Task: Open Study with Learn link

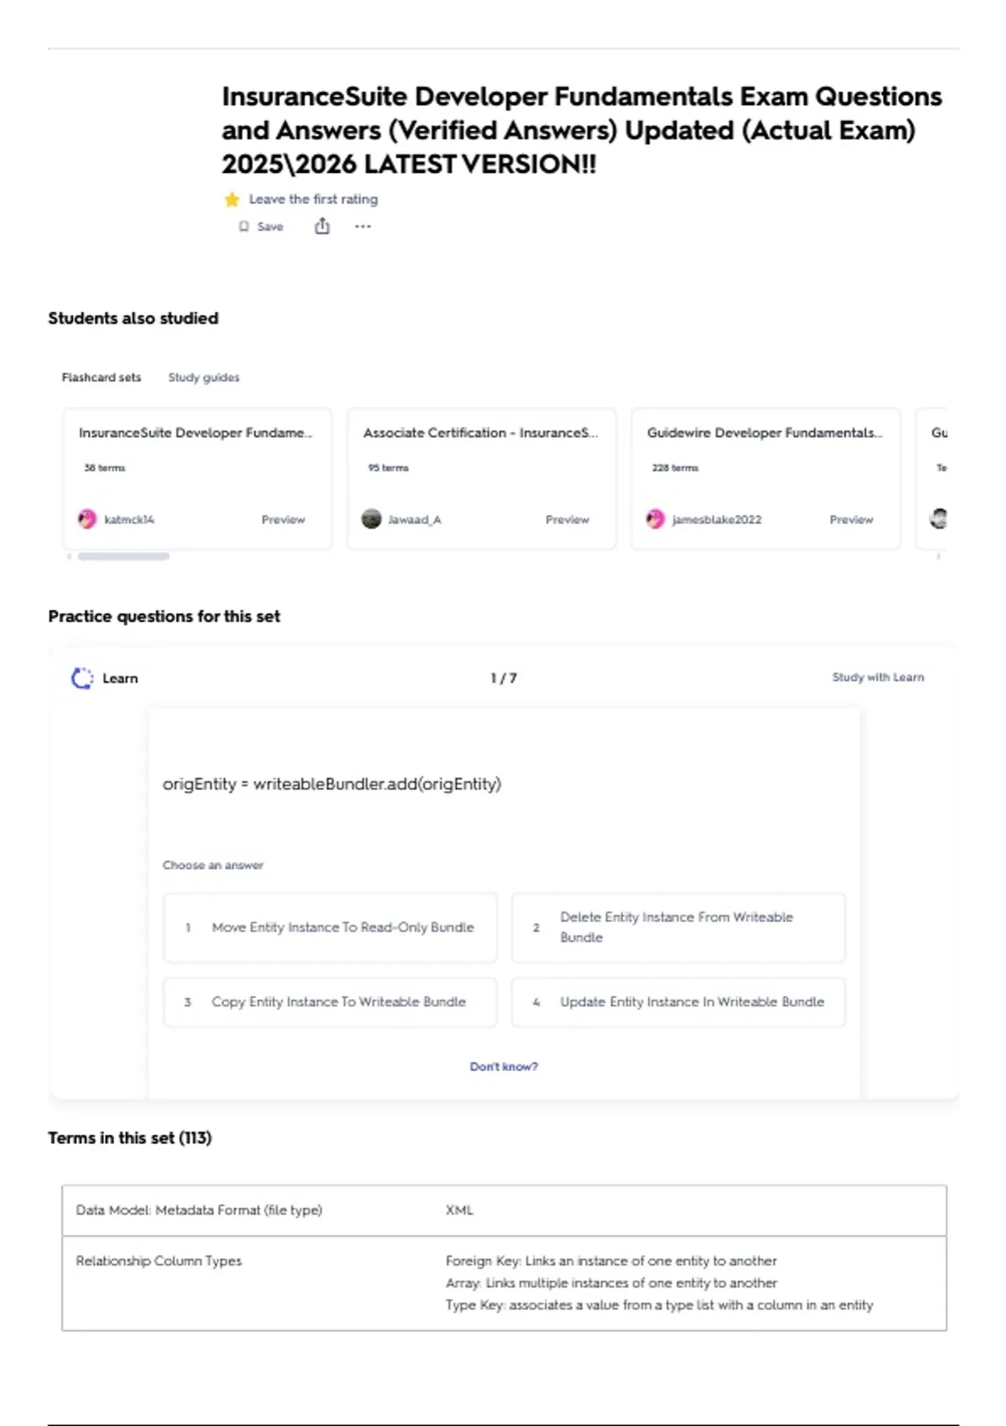Action: click(x=878, y=677)
